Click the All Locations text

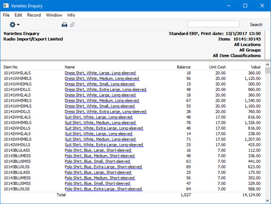[x=247, y=45]
